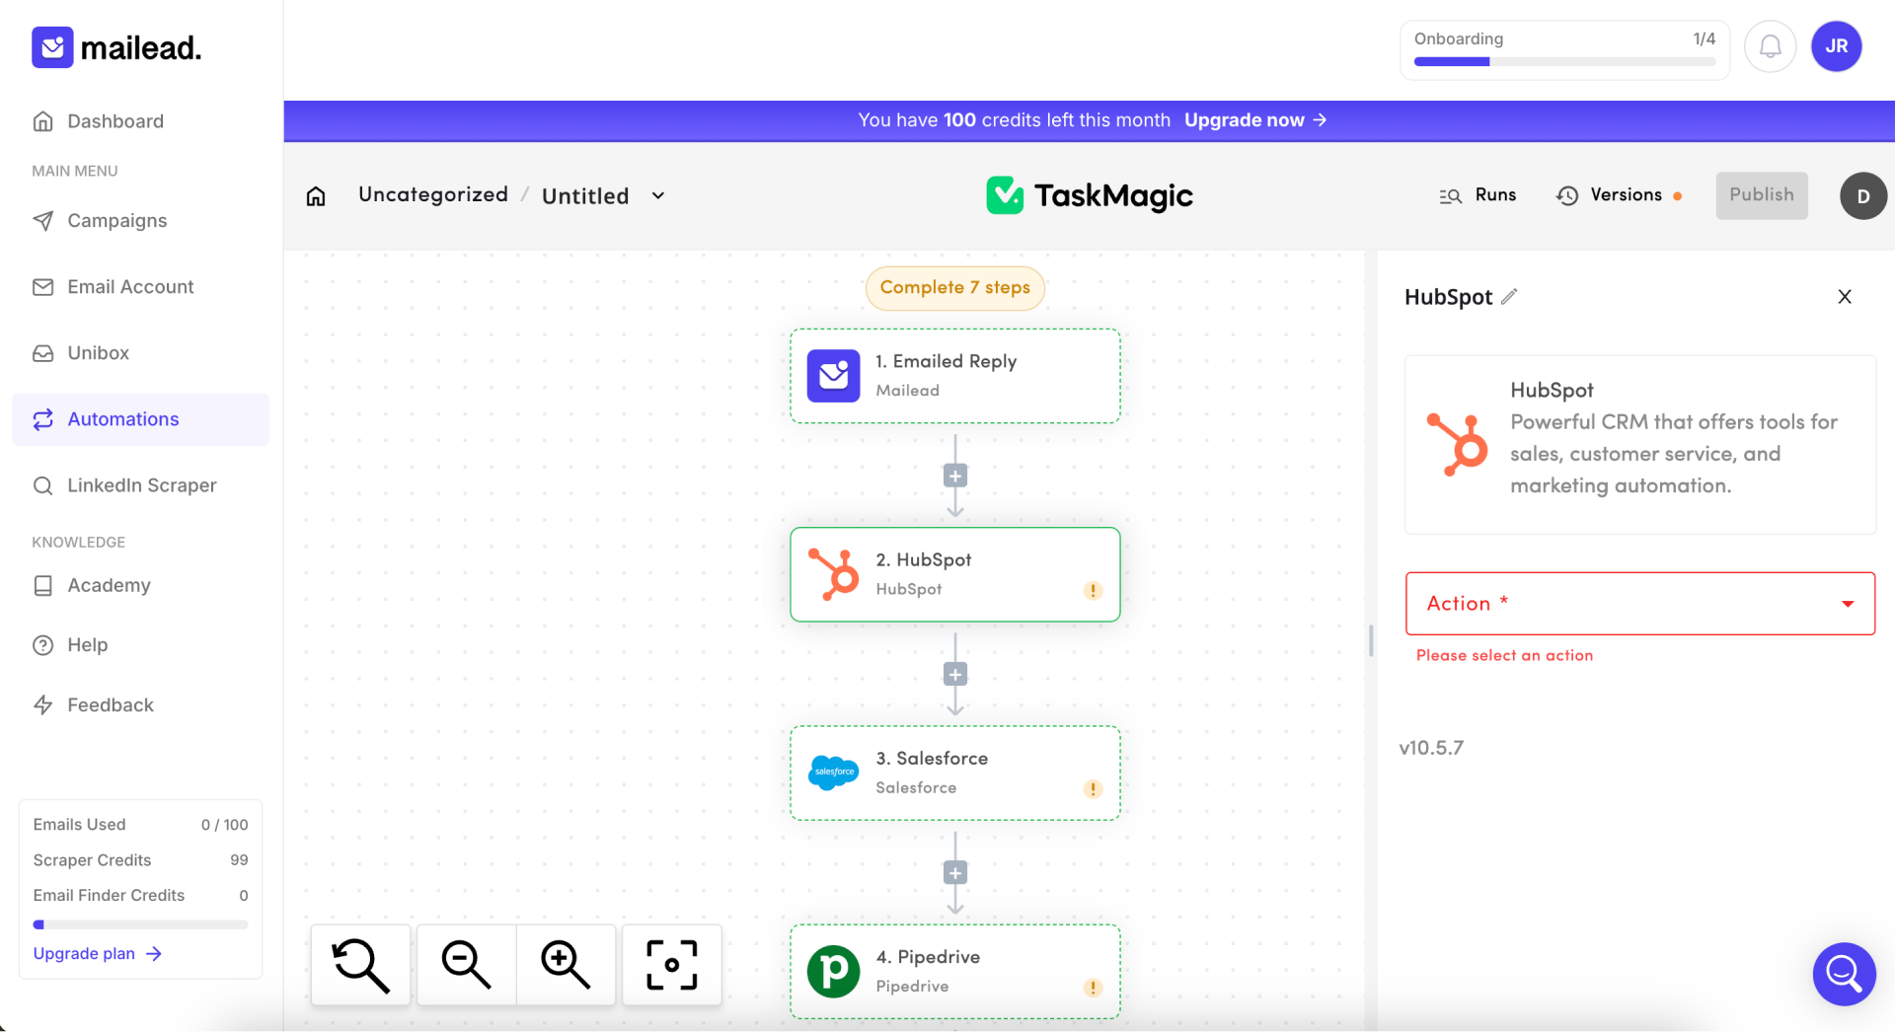Select Automations menu item

[x=140, y=419]
